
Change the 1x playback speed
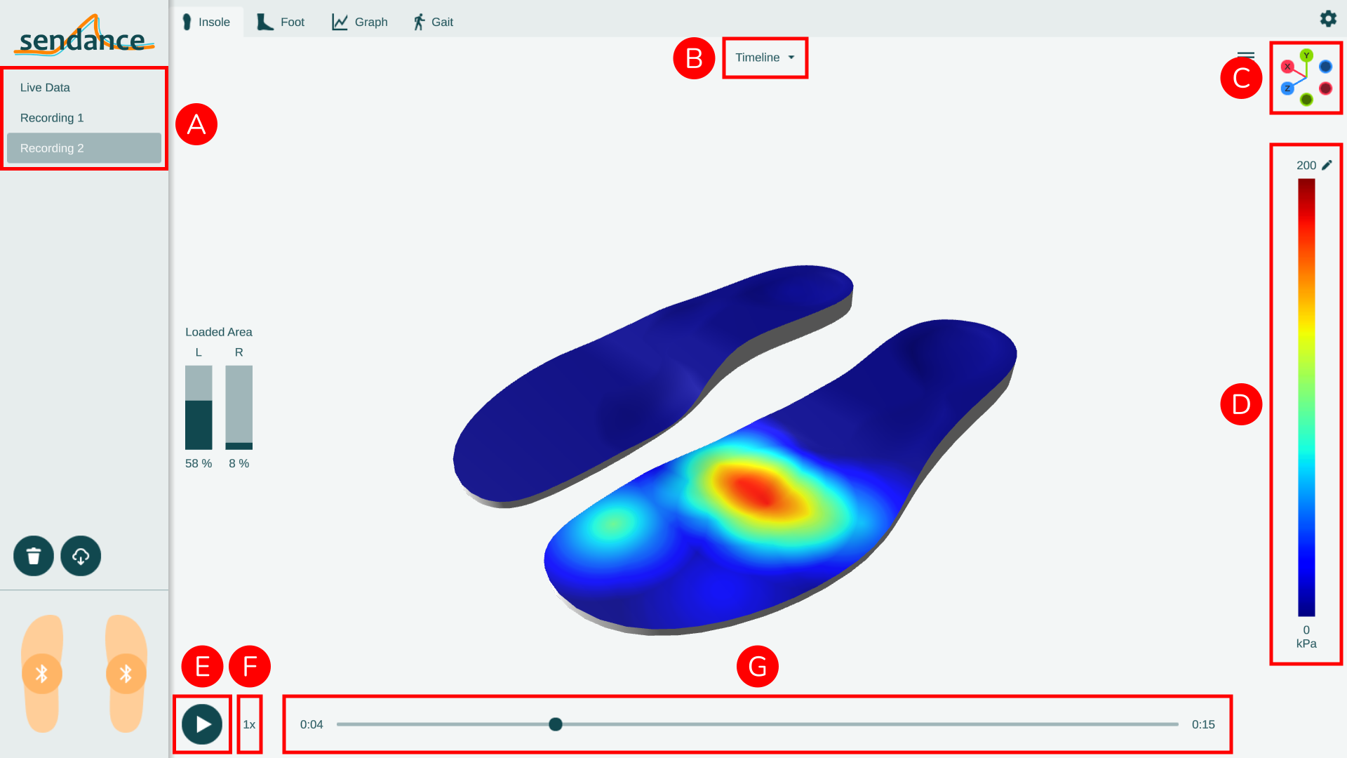click(249, 724)
